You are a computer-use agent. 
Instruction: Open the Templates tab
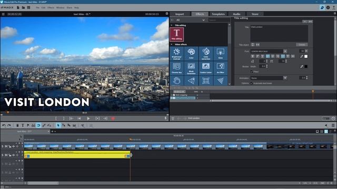pyautogui.click(x=218, y=14)
